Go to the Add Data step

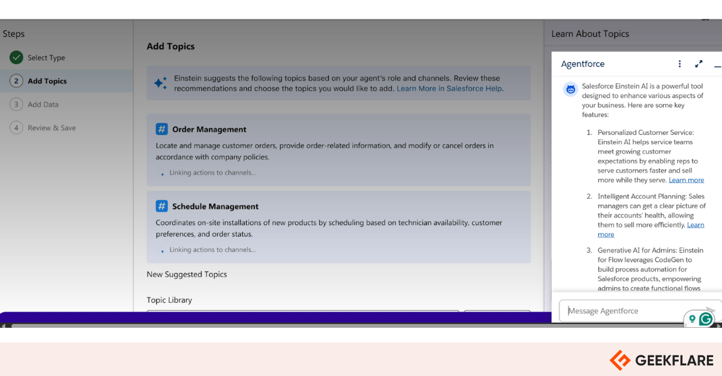(x=43, y=105)
